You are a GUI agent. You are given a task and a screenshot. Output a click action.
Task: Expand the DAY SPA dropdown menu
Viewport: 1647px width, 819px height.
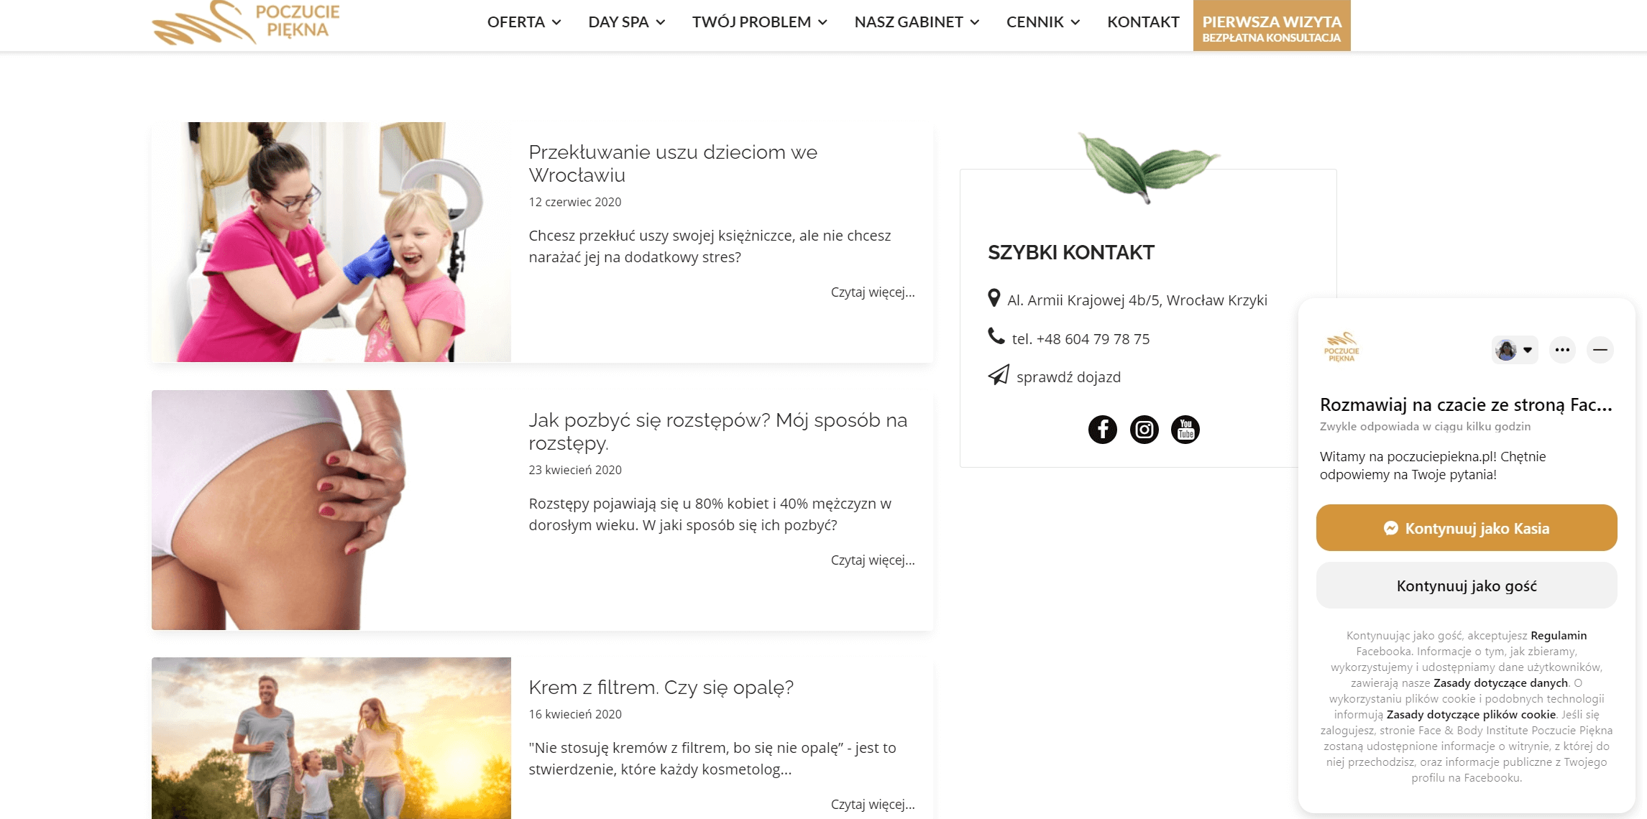626,22
